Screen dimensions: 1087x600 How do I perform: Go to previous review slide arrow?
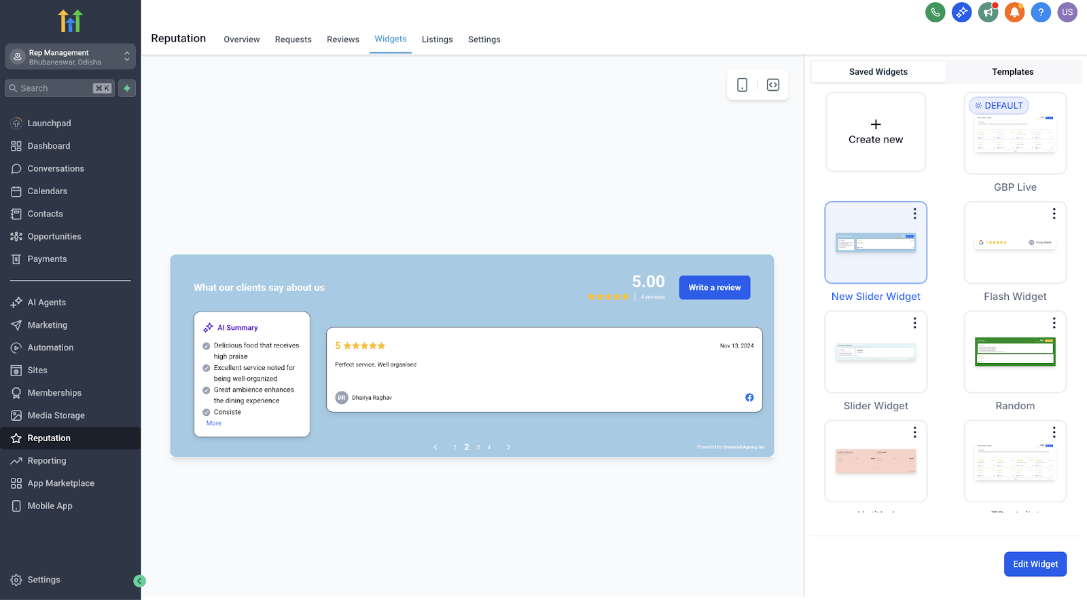pos(435,447)
